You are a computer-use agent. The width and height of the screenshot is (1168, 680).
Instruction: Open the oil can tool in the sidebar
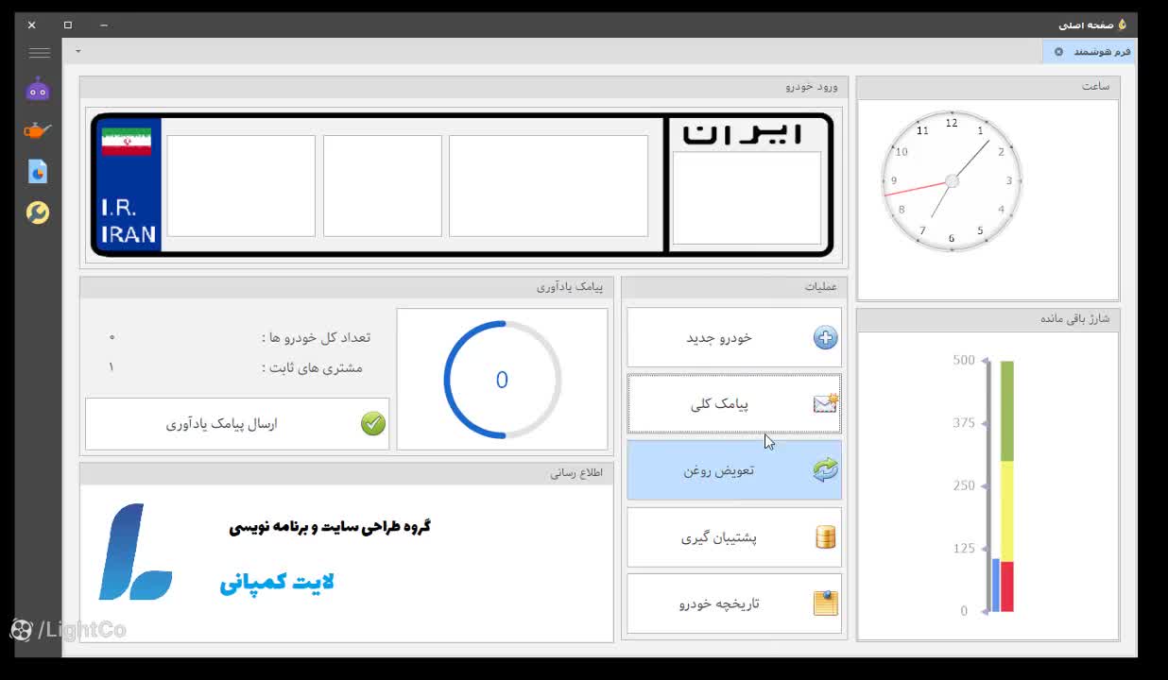(38, 130)
